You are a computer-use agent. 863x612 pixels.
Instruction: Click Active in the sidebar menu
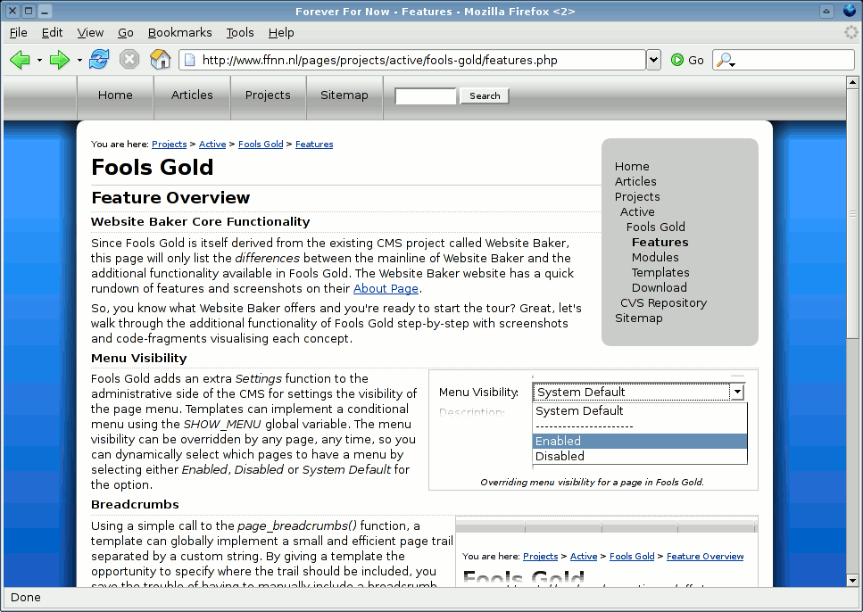coord(637,212)
